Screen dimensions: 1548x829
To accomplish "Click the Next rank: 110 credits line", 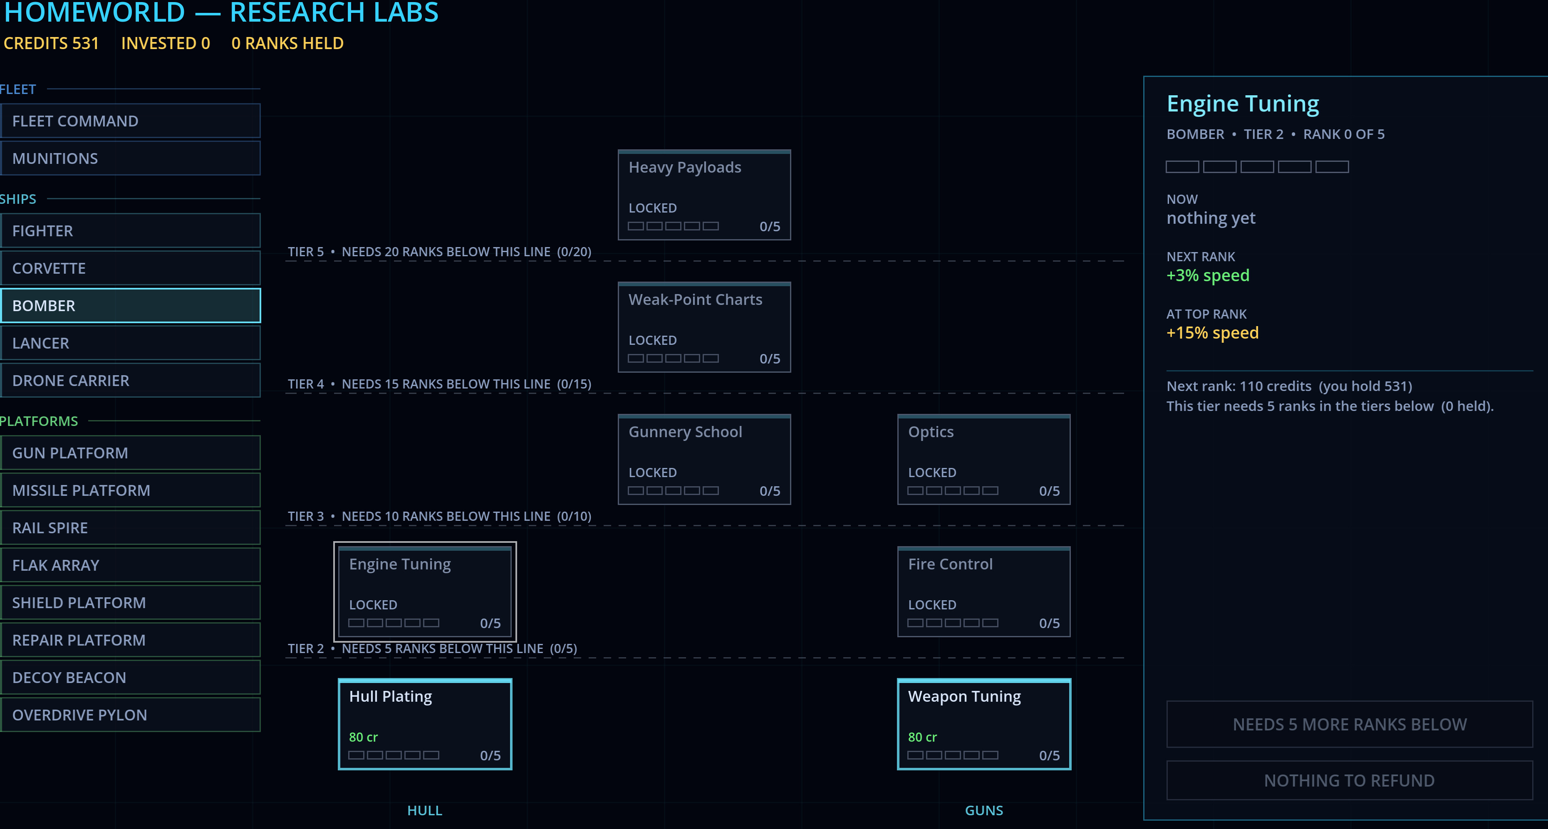I will [x=1289, y=386].
